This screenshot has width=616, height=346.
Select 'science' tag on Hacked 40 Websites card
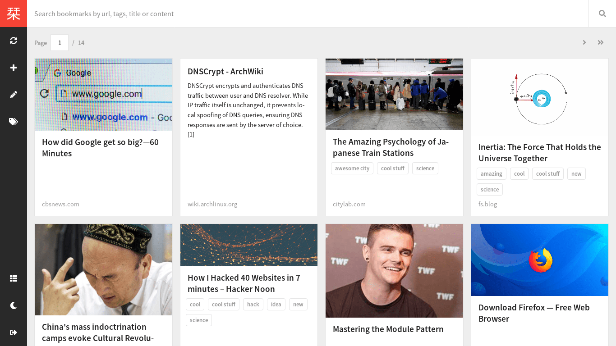(199, 320)
